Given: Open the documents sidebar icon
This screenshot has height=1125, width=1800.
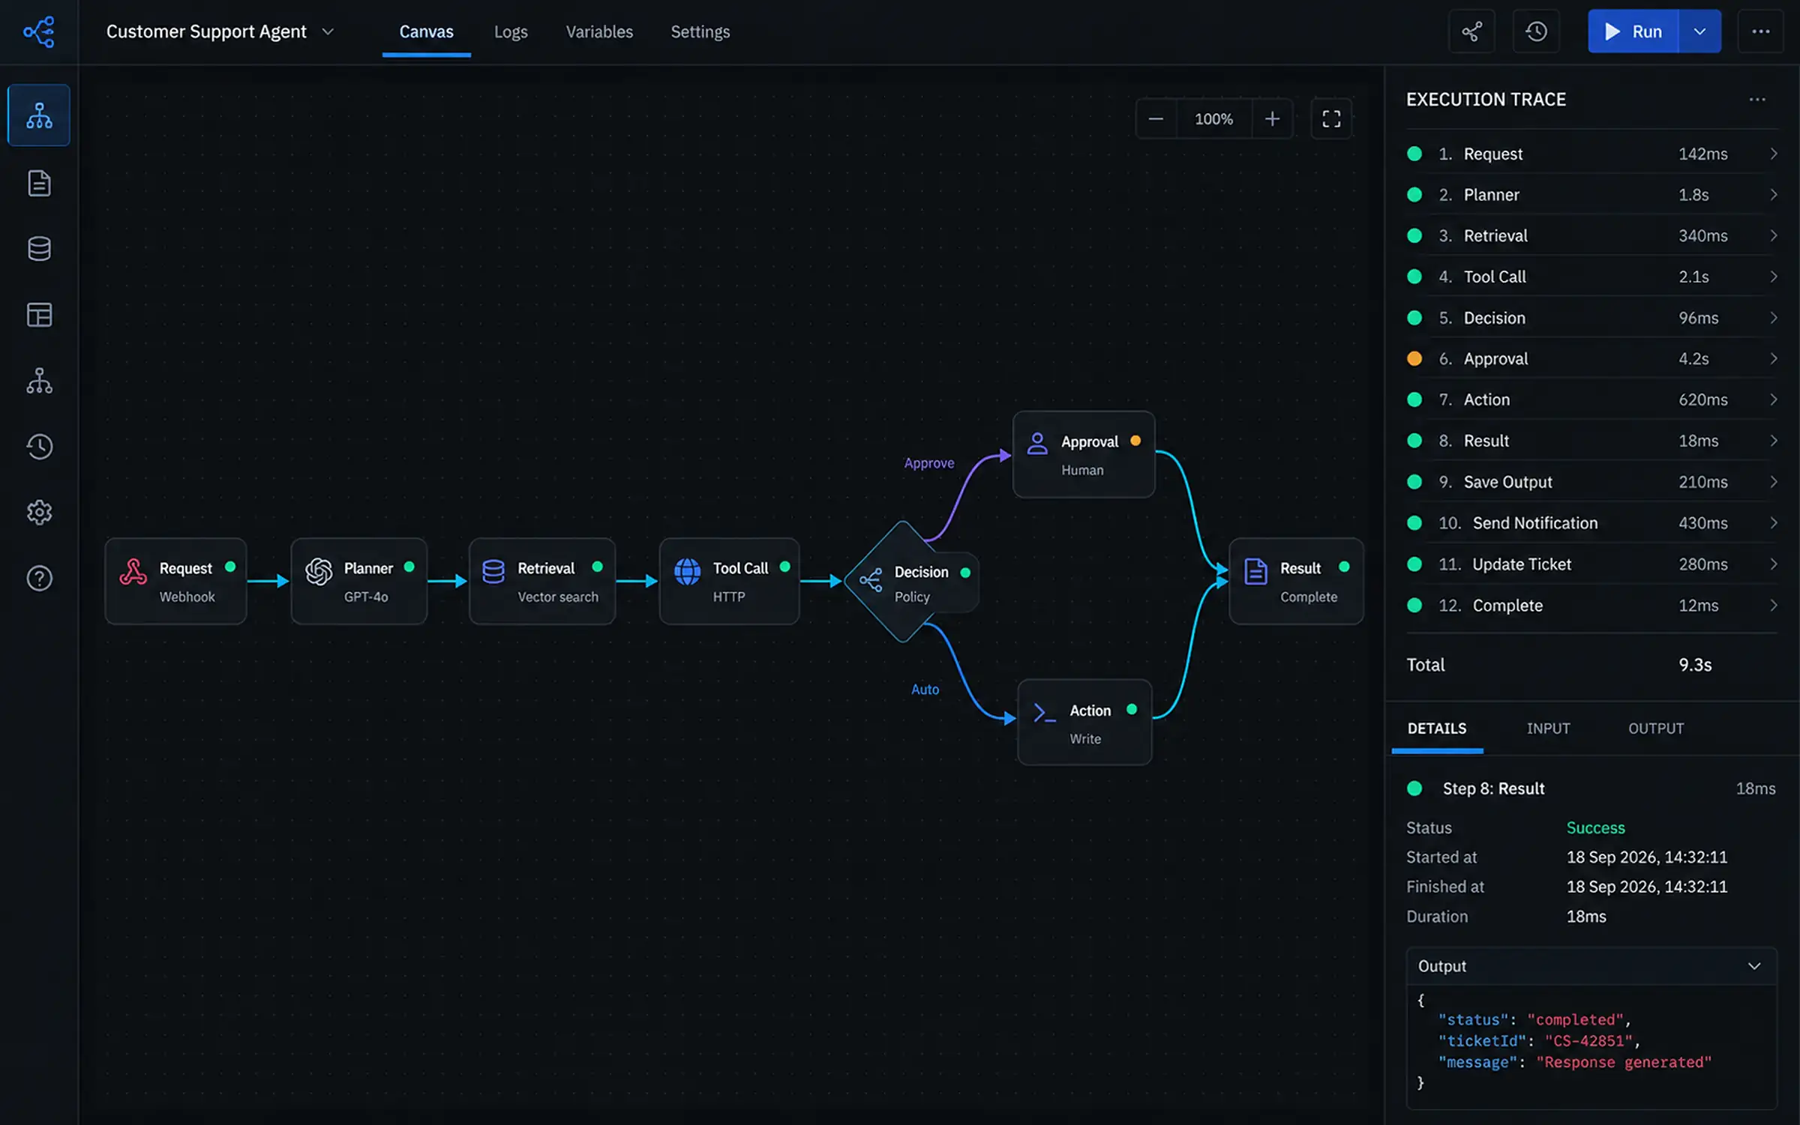Looking at the screenshot, I should click(x=39, y=183).
